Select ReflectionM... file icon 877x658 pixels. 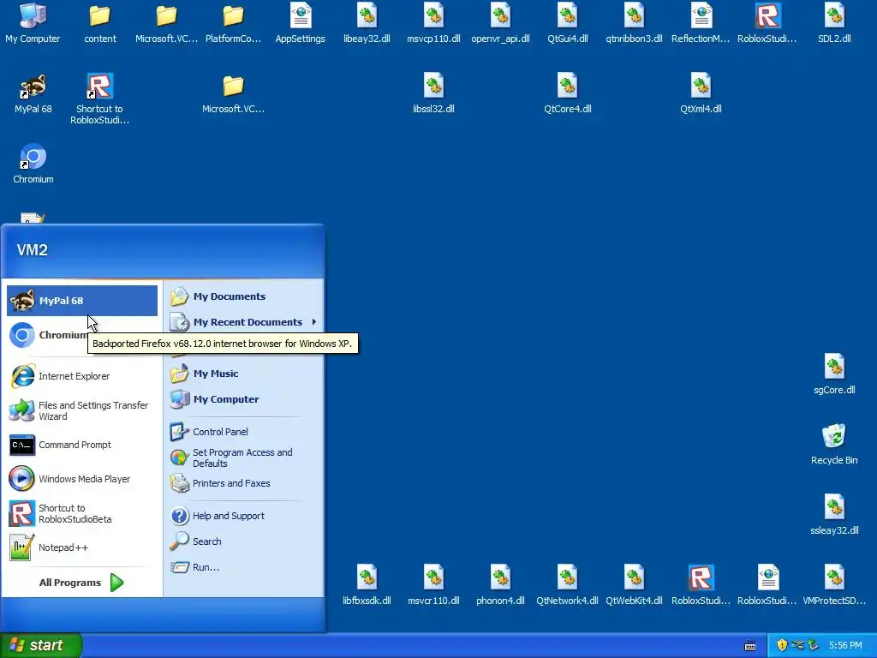(x=701, y=22)
